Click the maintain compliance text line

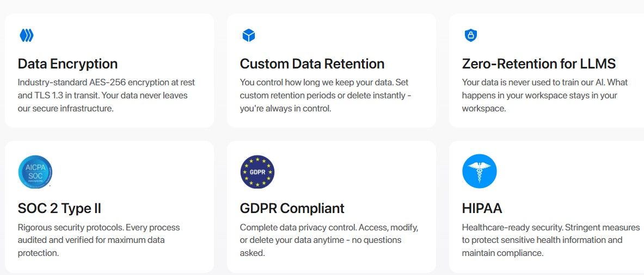(x=502, y=253)
